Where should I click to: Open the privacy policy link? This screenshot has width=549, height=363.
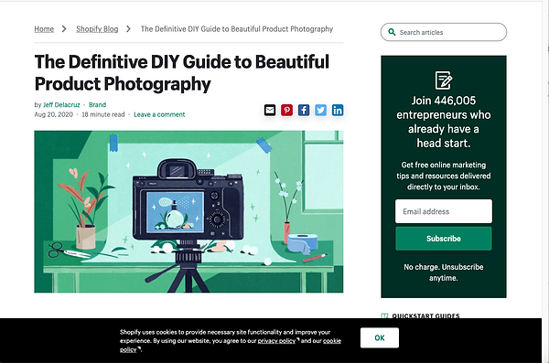[276, 340]
